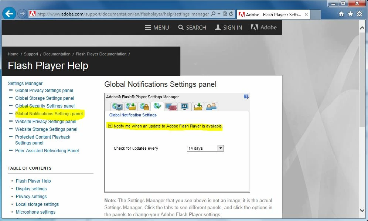
Task: Click the scrollbar down arrow
Action: [362, 210]
